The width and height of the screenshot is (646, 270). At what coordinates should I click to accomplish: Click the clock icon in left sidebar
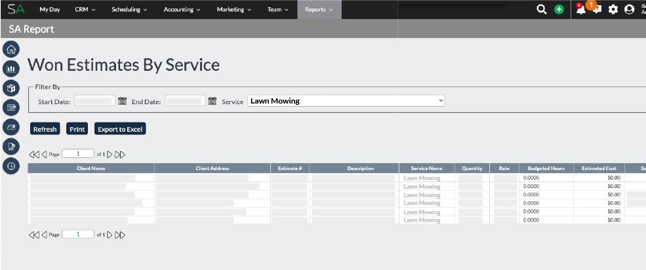11,166
